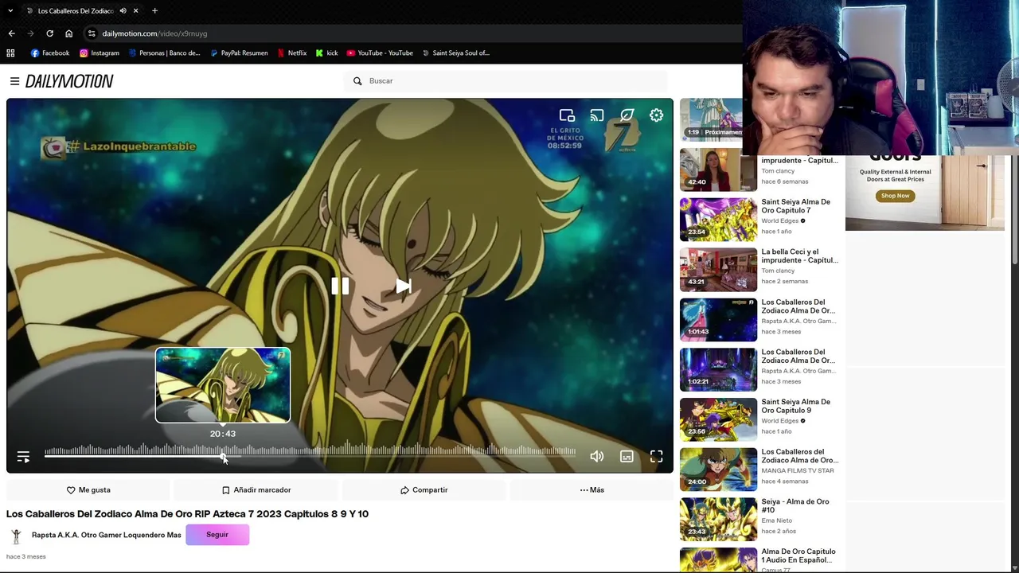Open Saint Seiya Alma De Oro Capitulo 7
The width and height of the screenshot is (1019, 573).
(795, 206)
